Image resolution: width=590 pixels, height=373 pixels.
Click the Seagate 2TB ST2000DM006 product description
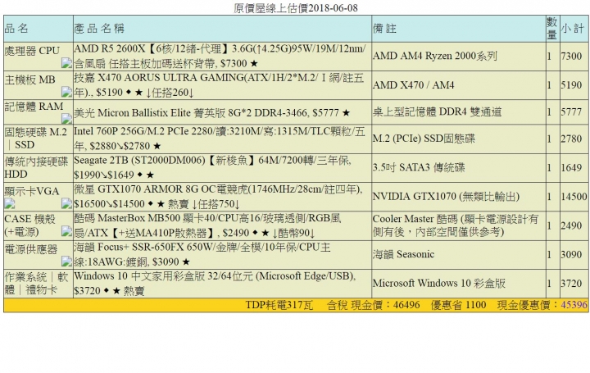tap(212, 167)
